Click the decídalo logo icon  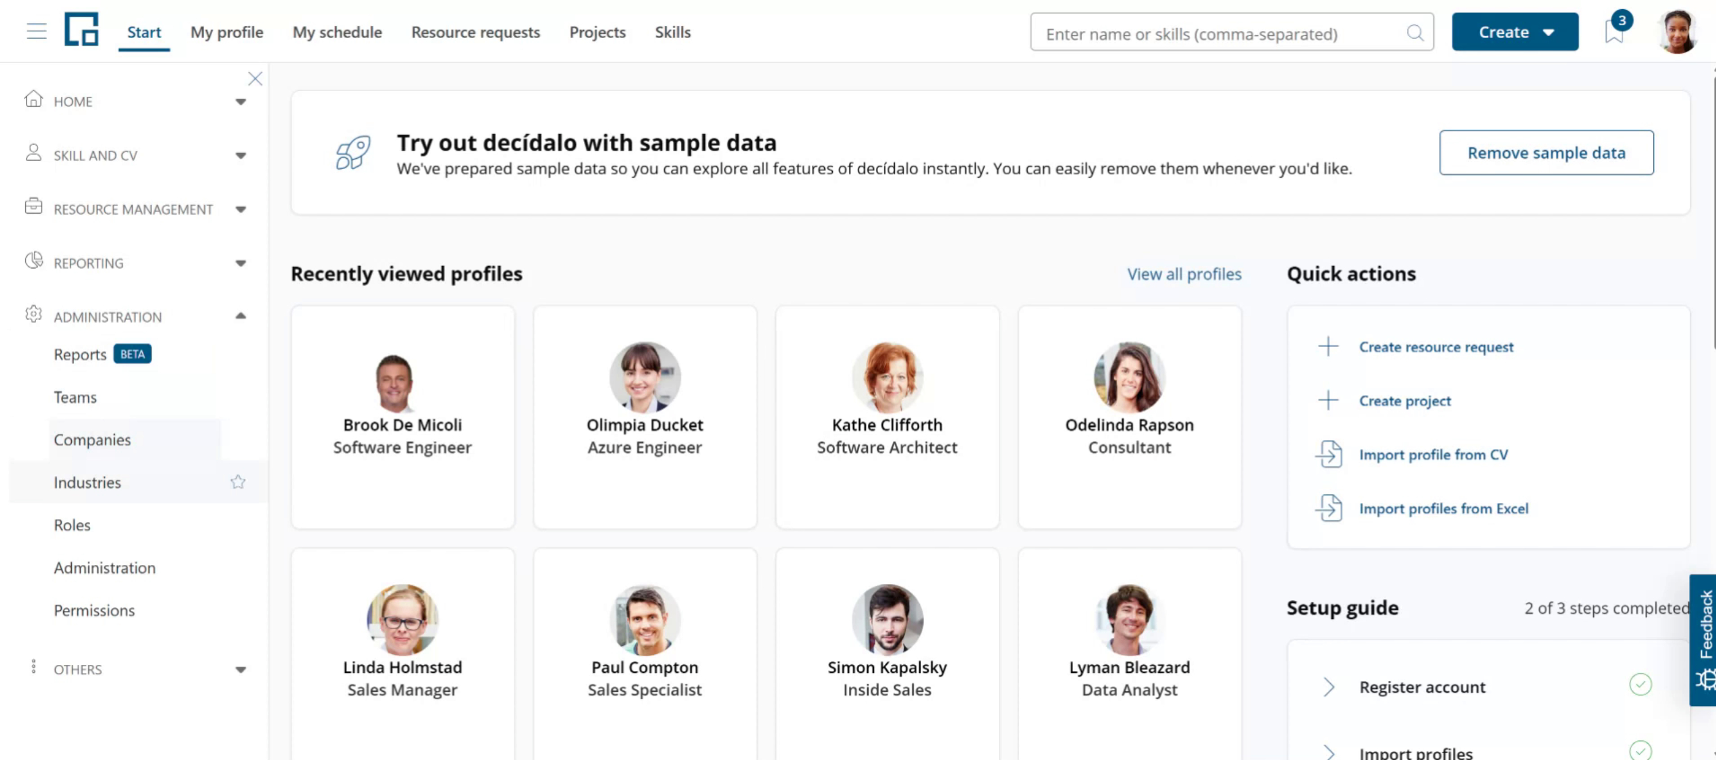click(81, 29)
